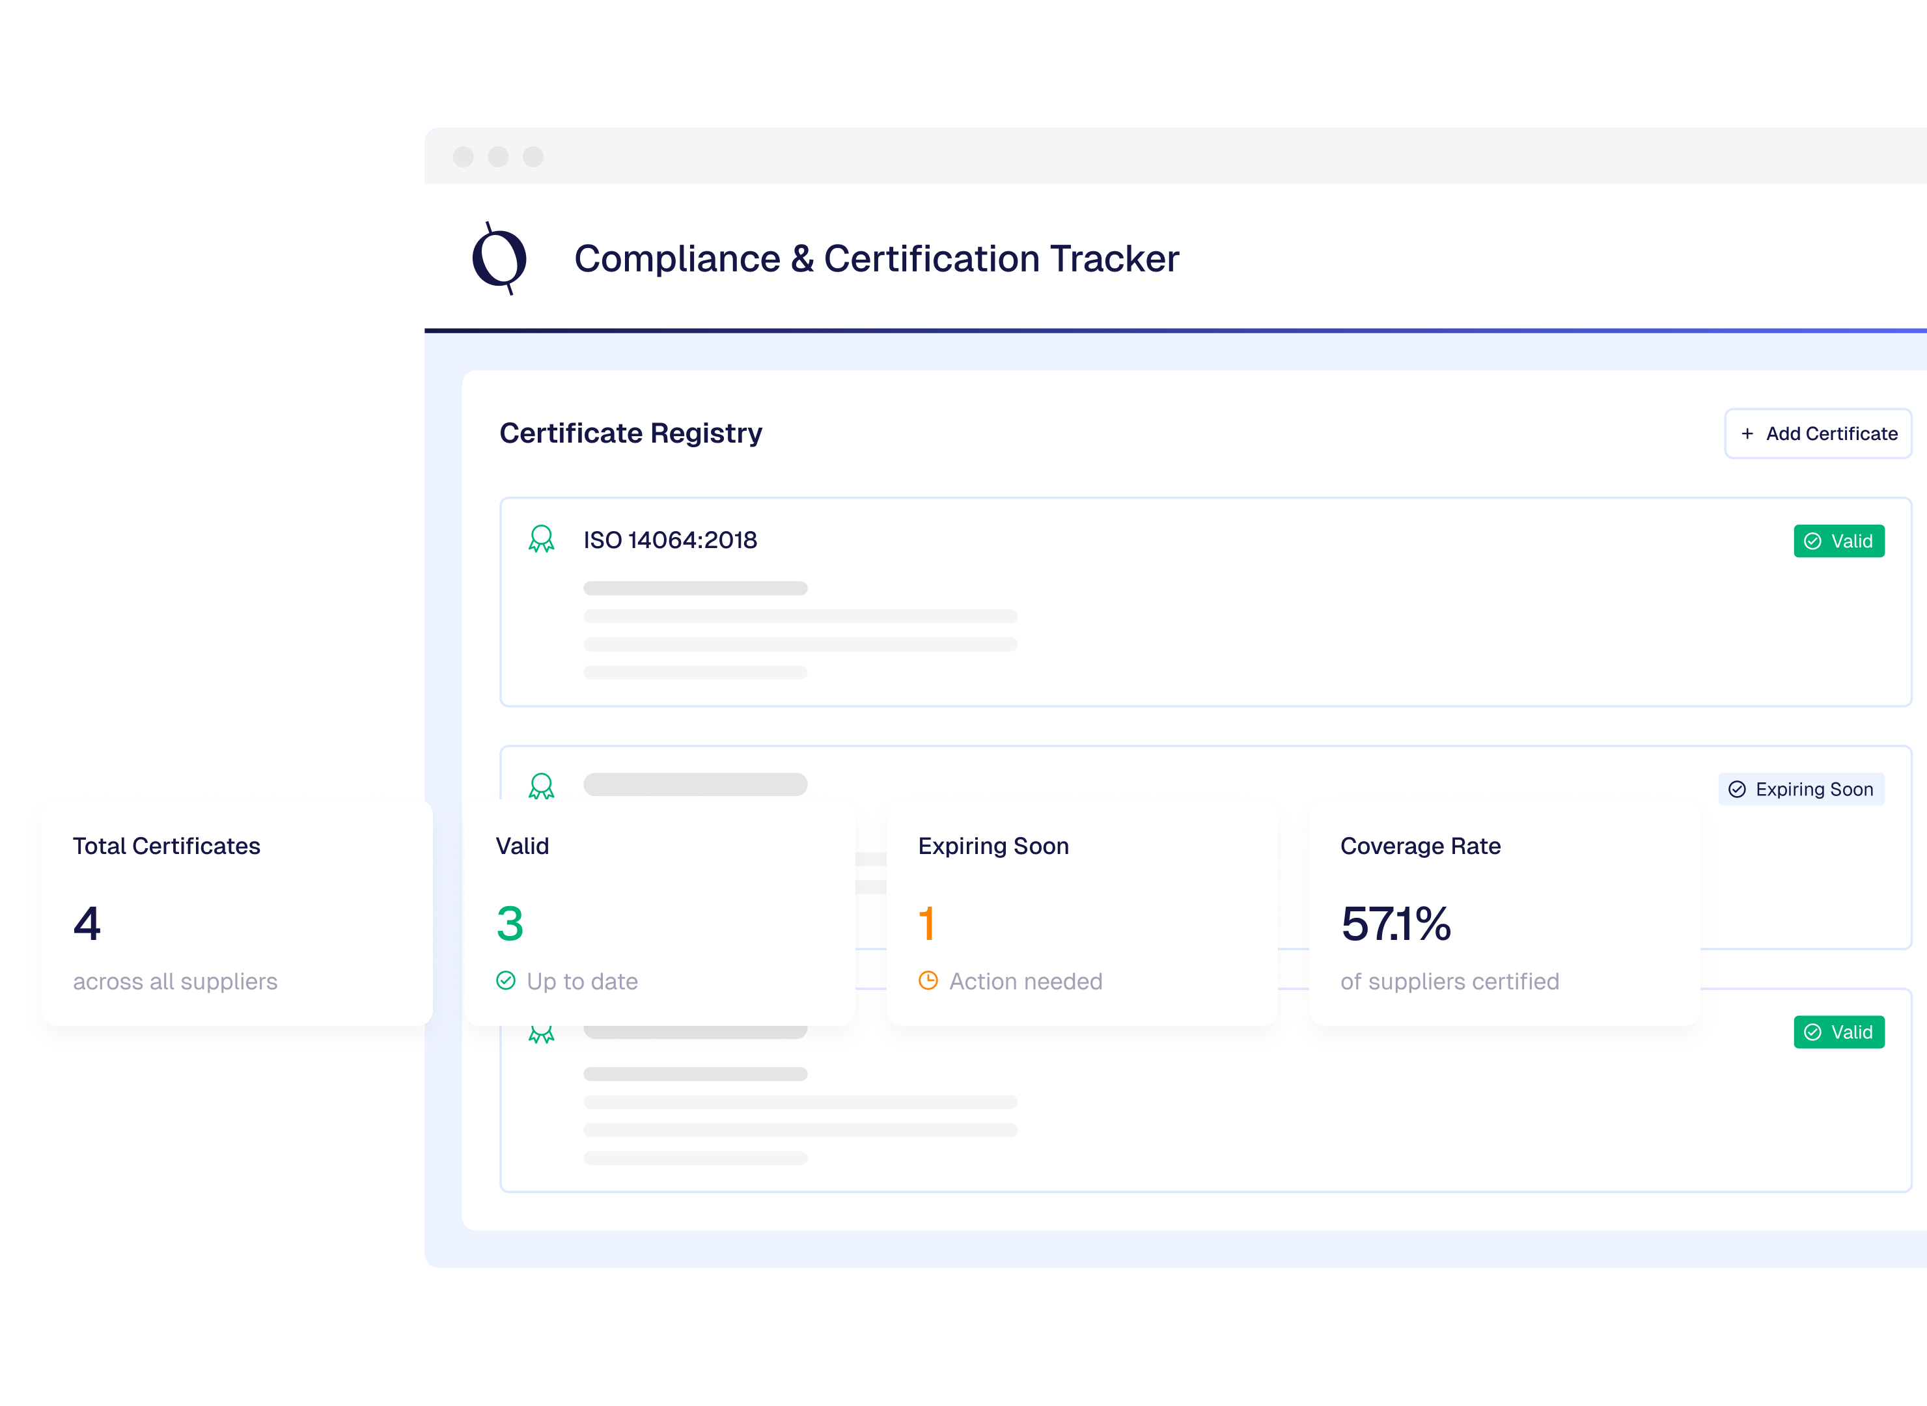Select the Compliance & Certification Tracker title
Screen dimensions: 1927x1406
[877, 258]
